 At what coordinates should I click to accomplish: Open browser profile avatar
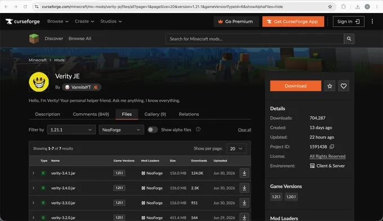click(367, 7)
